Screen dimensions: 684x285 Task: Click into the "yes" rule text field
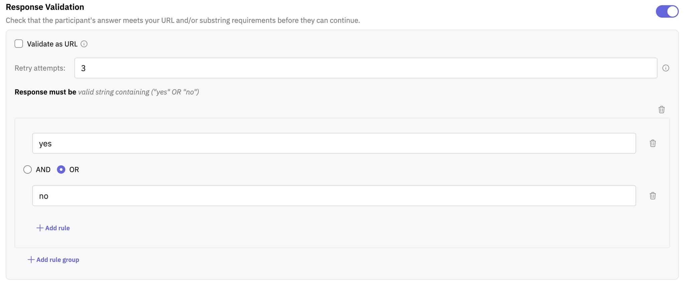334,143
